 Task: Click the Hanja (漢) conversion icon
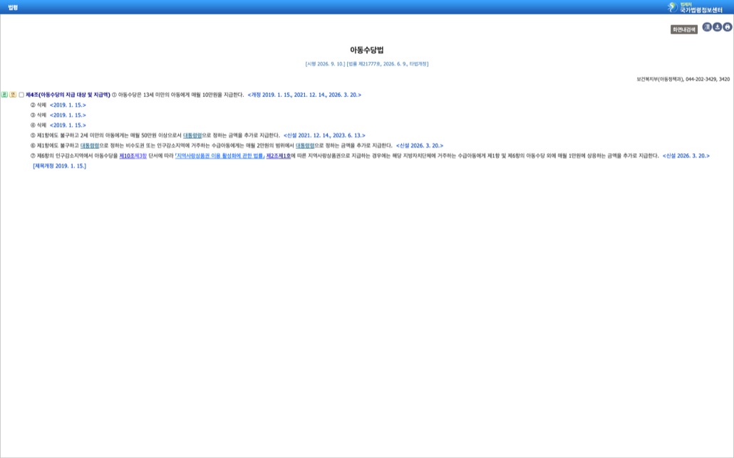(x=707, y=27)
